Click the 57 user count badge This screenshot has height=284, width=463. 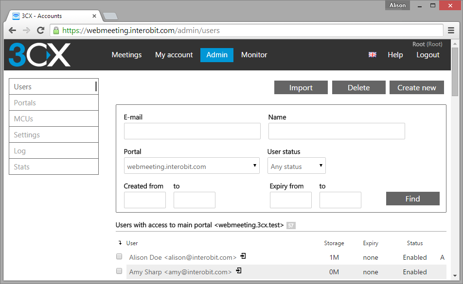pos(291,225)
